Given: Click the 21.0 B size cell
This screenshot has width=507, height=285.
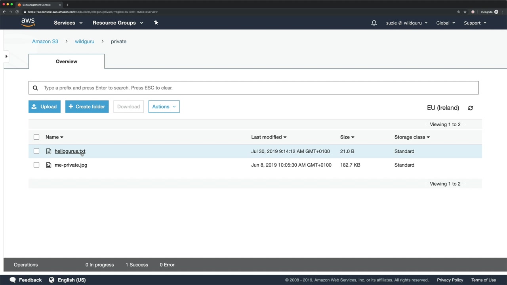Looking at the screenshot, I should coord(347,151).
